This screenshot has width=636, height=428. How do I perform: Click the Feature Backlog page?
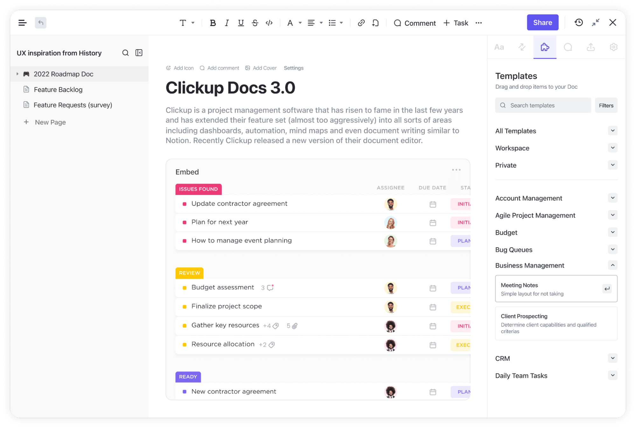click(58, 89)
